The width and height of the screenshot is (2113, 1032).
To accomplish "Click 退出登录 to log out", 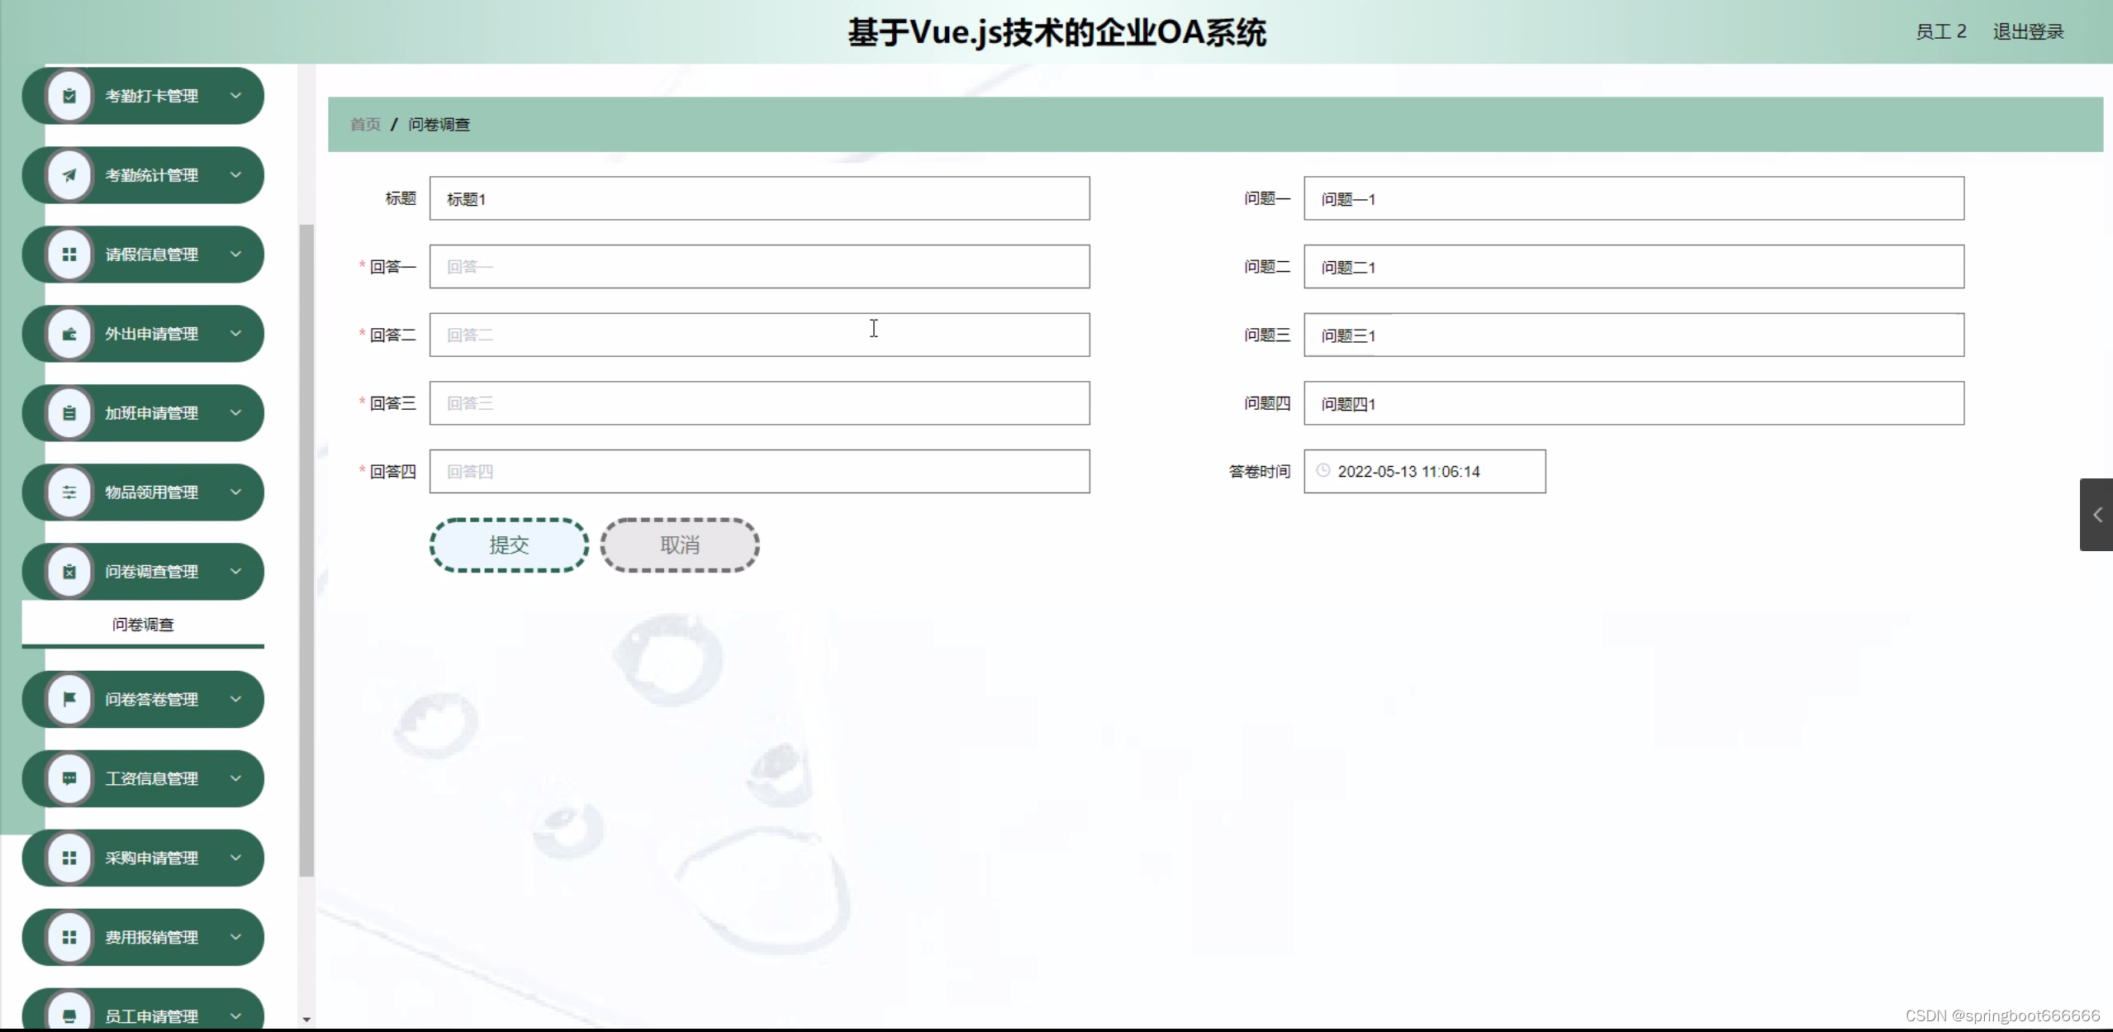I will pyautogui.click(x=2028, y=31).
